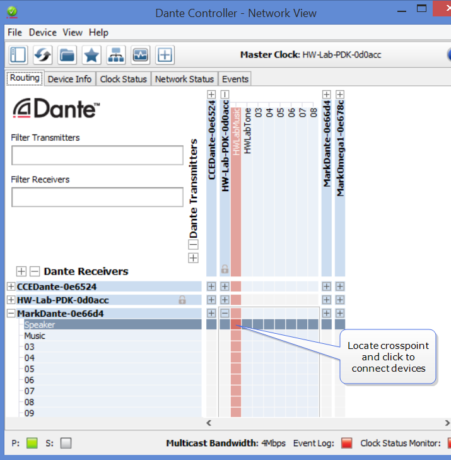Click the Speaker and HWLabMusic crosspoint
This screenshot has height=460, width=451.
click(236, 324)
